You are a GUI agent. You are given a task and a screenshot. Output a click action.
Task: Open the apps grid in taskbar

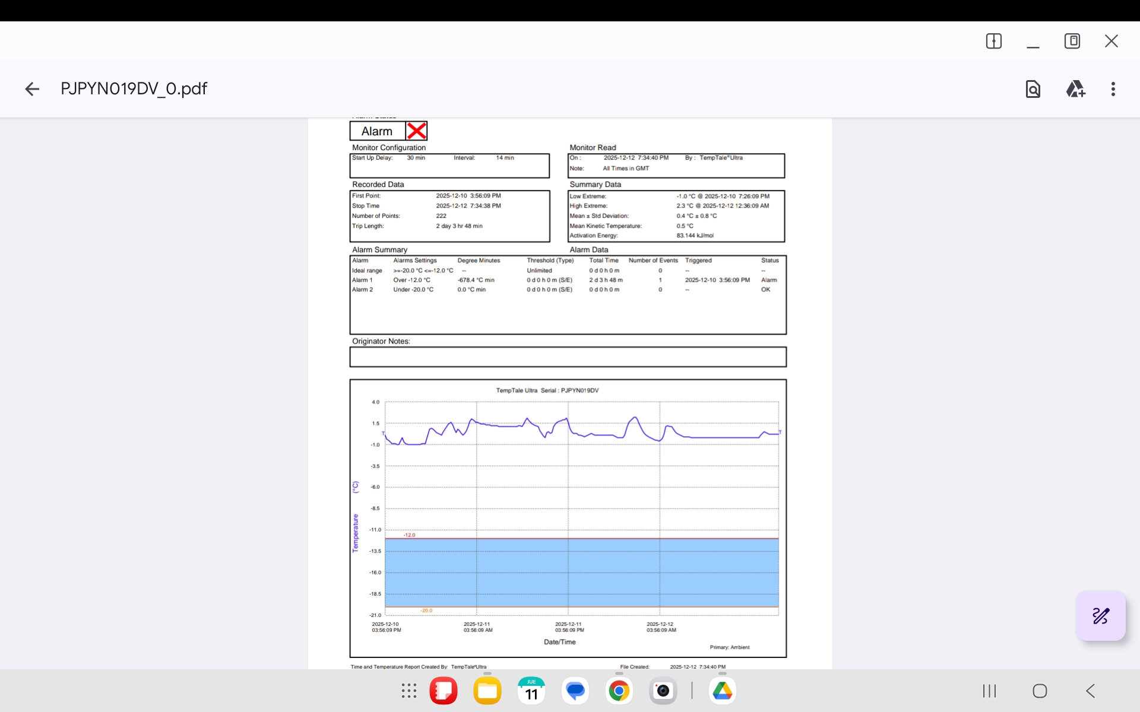click(409, 691)
